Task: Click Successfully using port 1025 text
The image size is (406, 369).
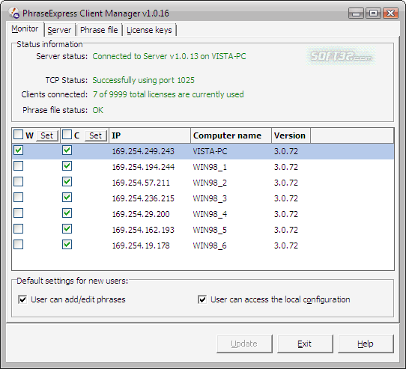Action: point(143,81)
